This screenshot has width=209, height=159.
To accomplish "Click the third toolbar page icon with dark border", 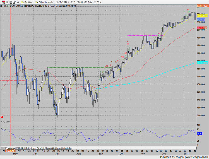I will pyautogui.click(x=11, y=2).
